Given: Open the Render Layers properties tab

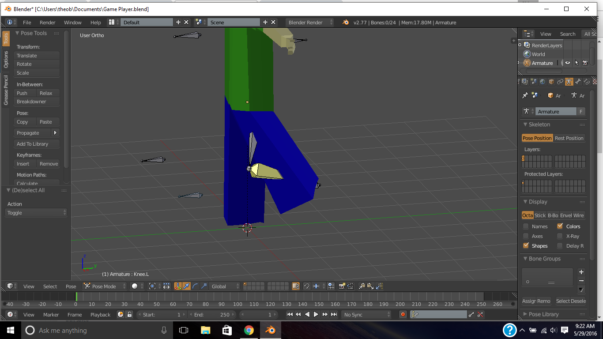Looking at the screenshot, I should [x=524, y=82].
